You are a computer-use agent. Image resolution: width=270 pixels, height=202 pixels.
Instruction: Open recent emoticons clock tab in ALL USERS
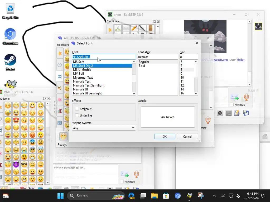[x=60, y=65]
